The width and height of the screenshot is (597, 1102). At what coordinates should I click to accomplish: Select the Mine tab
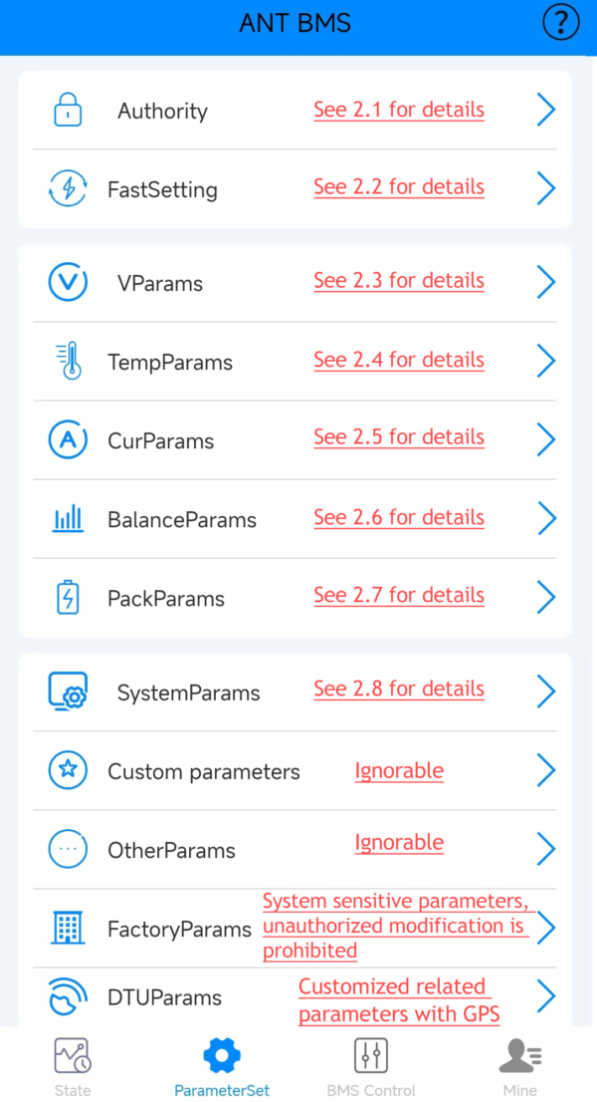click(x=520, y=1066)
